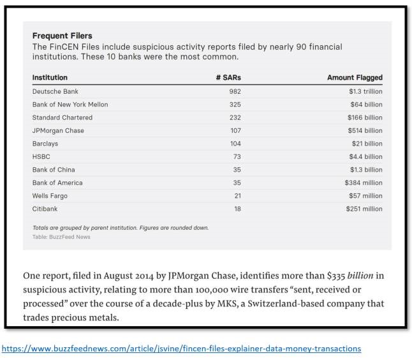Select the Citibank row name
412x360 pixels.
click(x=46, y=209)
